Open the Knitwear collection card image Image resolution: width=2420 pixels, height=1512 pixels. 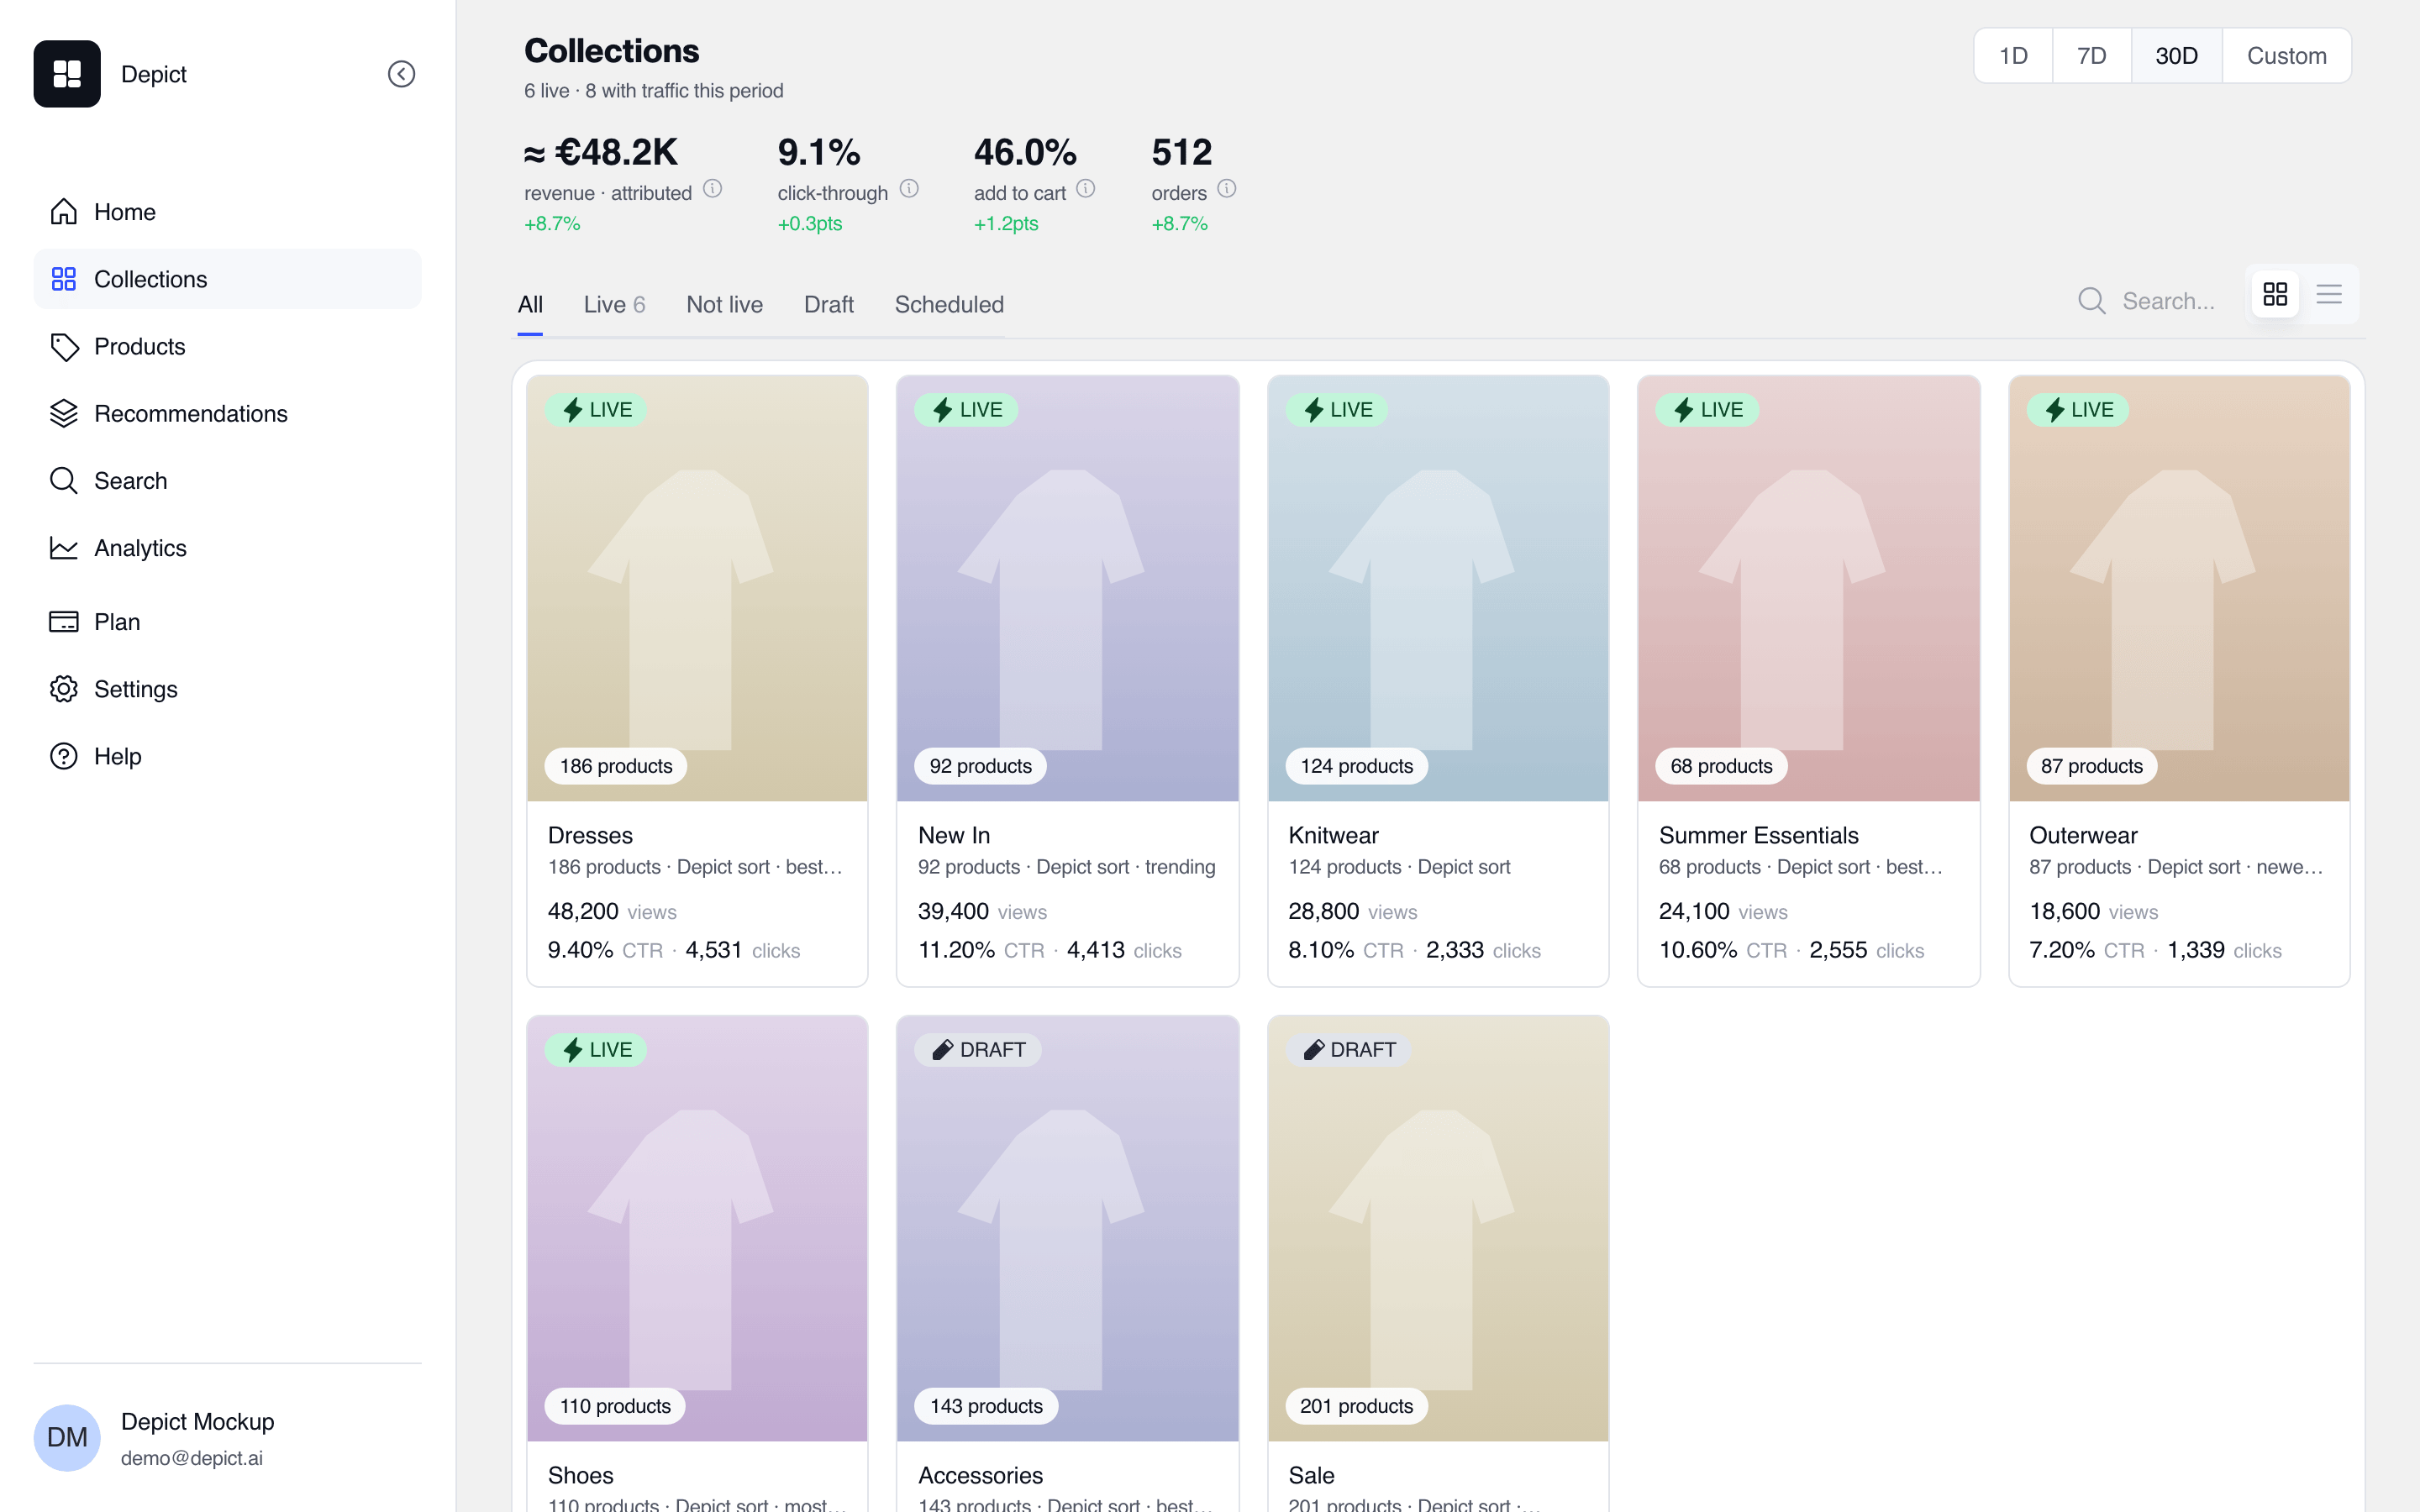1438,588
